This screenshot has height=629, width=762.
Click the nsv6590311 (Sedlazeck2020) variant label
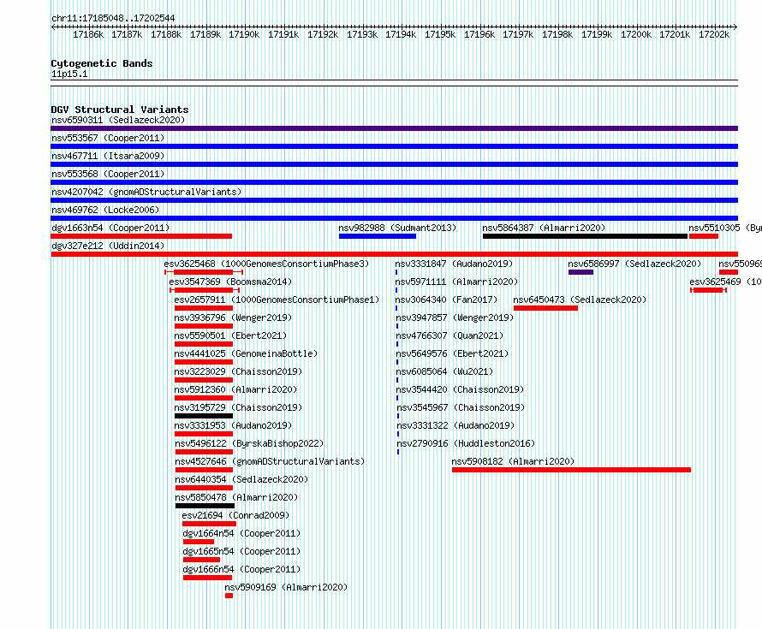pos(118,120)
